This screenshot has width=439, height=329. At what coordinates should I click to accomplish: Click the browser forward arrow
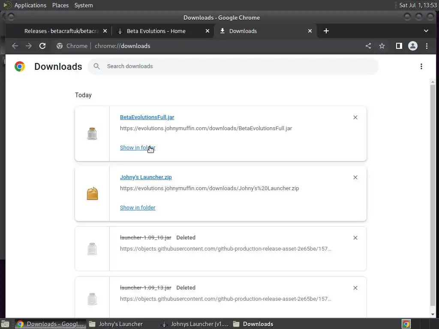(29, 46)
